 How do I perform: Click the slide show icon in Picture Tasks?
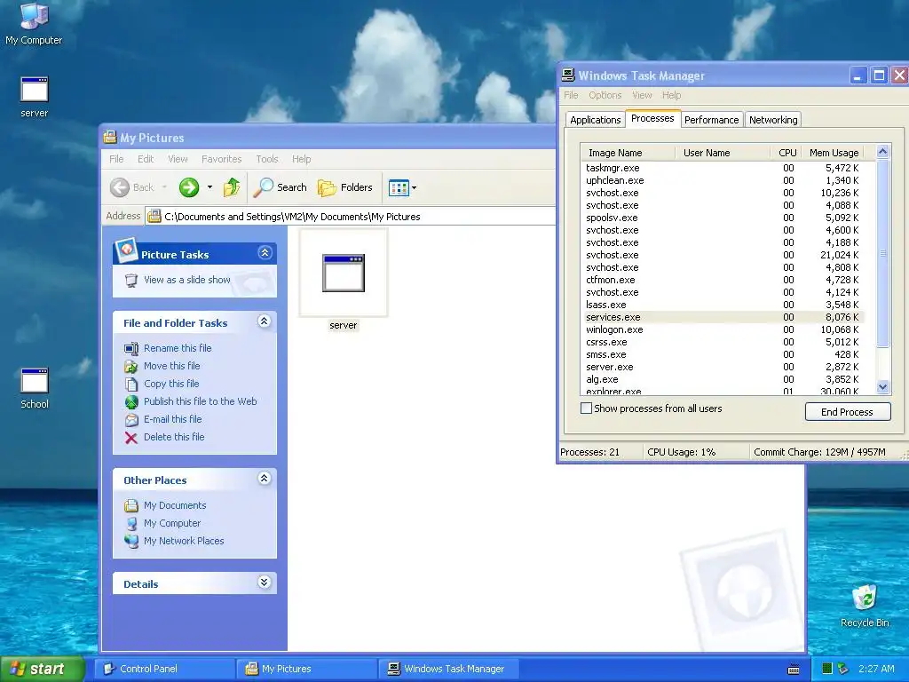click(x=131, y=280)
